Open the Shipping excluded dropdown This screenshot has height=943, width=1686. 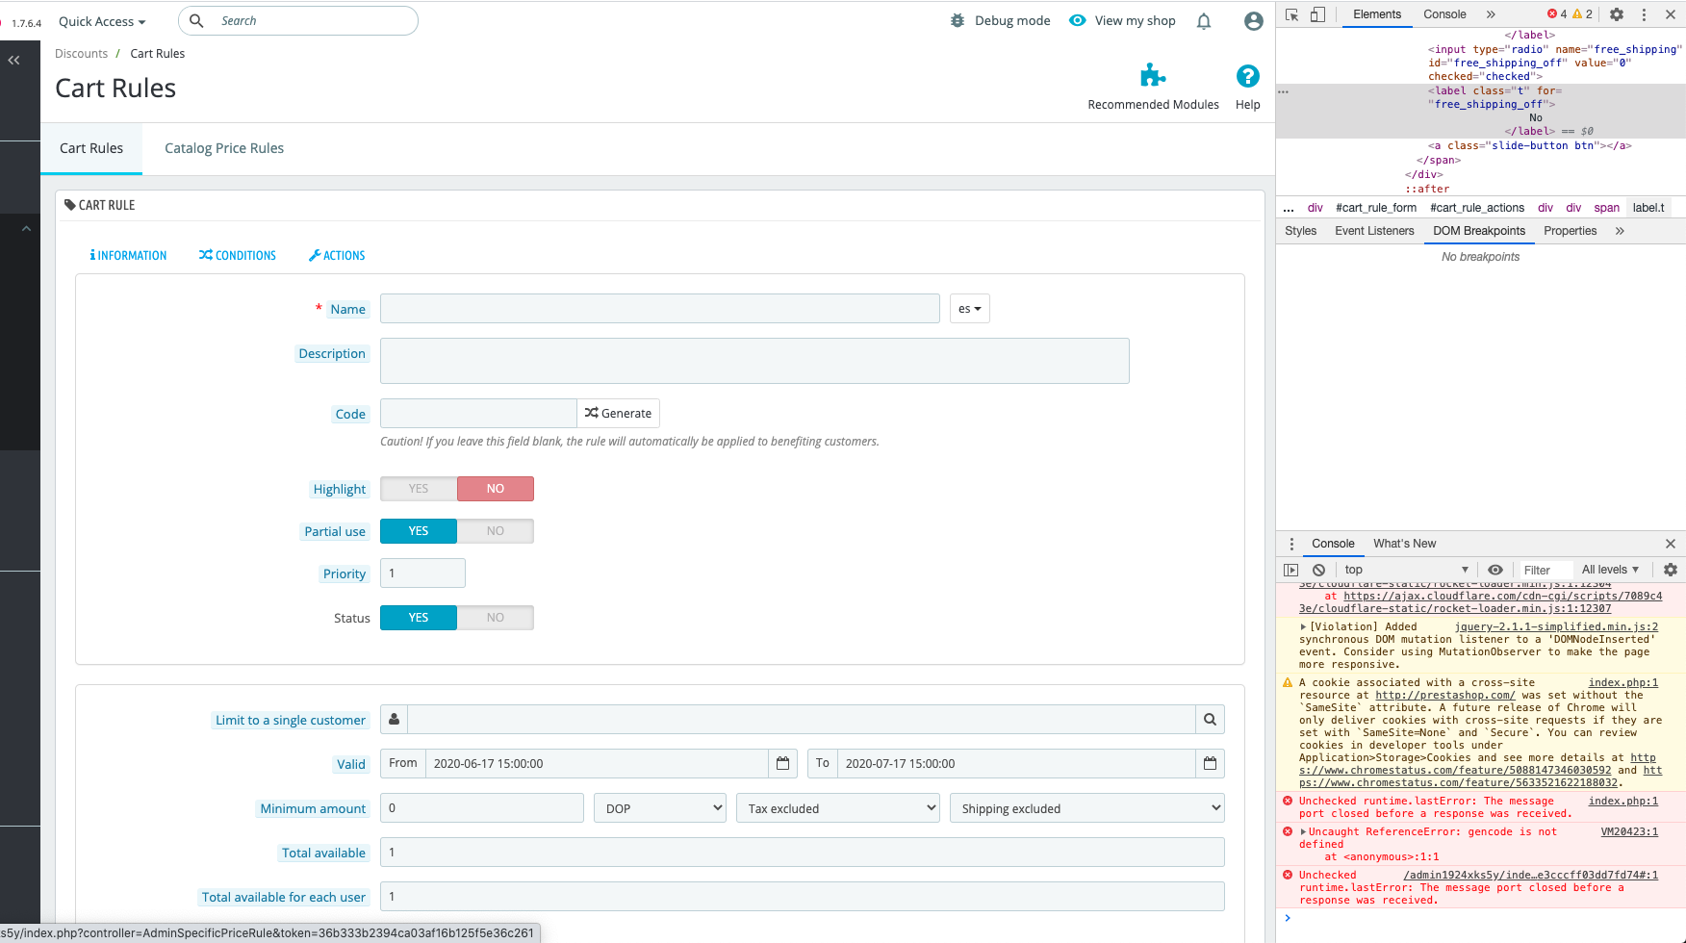1087,808
